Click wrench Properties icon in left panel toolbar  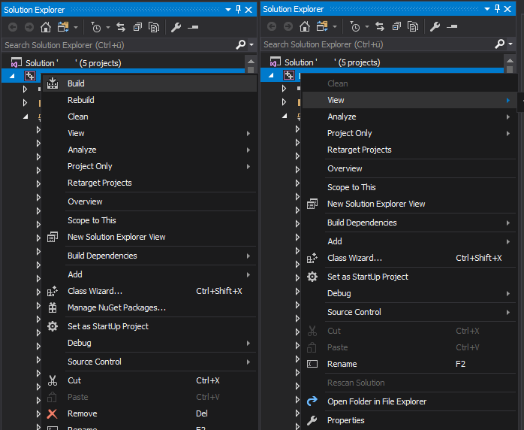coord(176,27)
